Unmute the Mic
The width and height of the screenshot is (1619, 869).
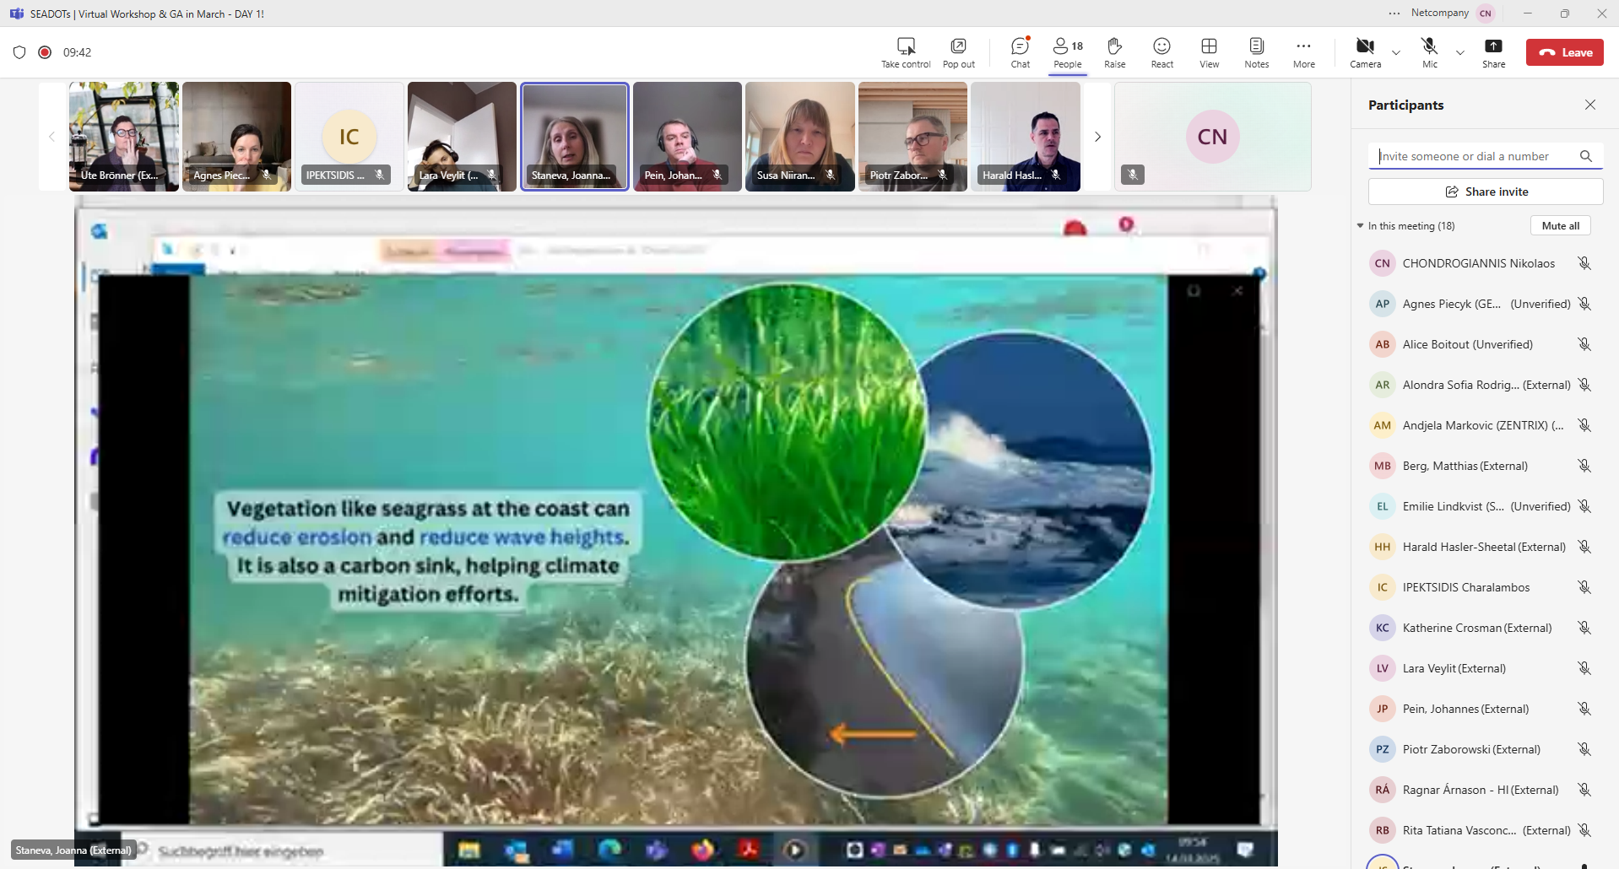tap(1429, 52)
